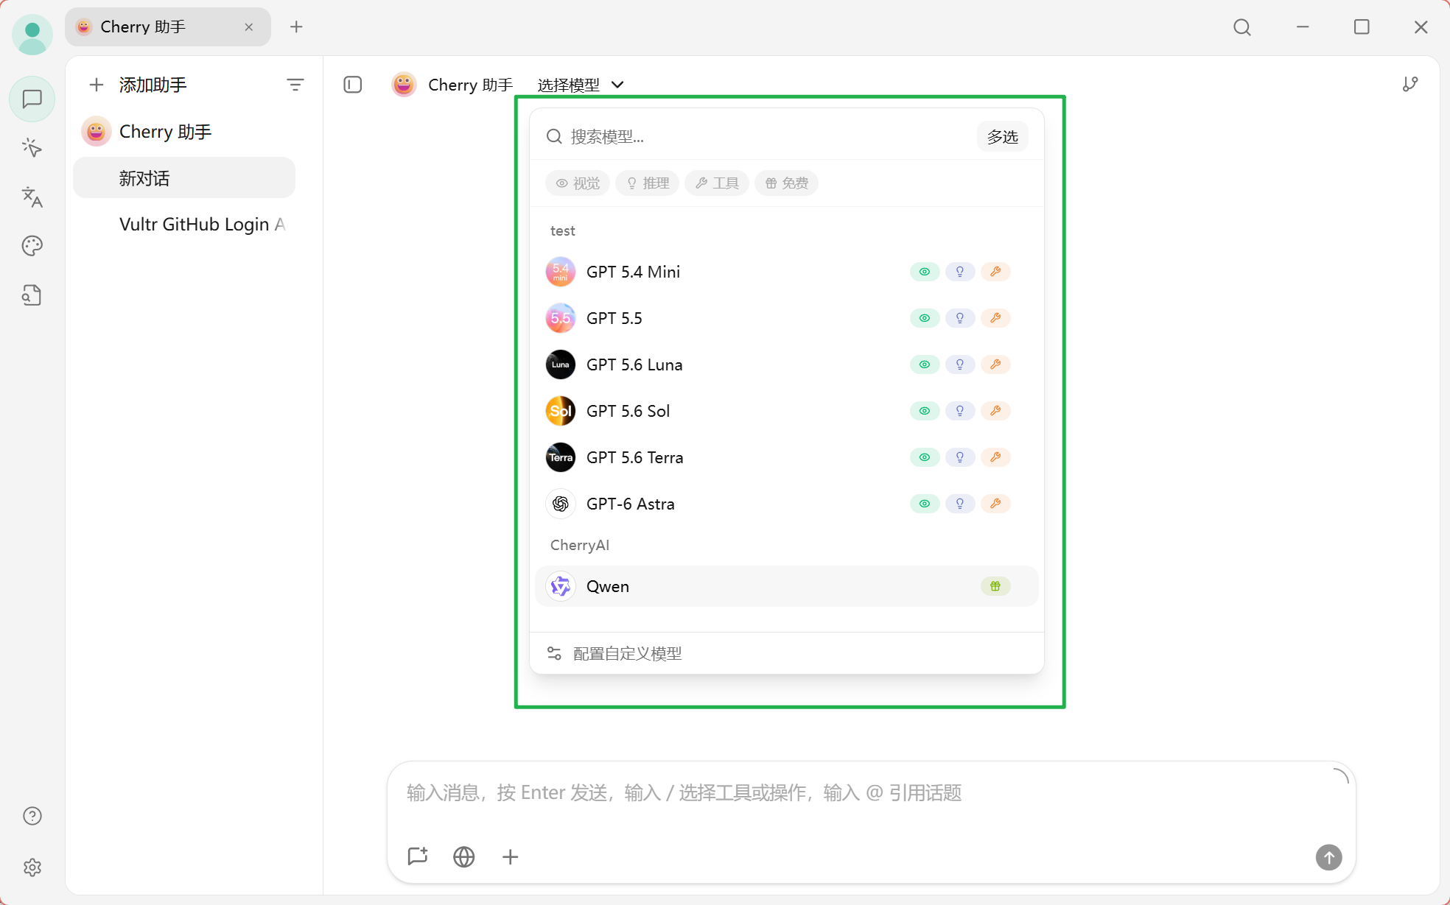Open the painting palette icon
1450x905 pixels.
click(x=32, y=246)
